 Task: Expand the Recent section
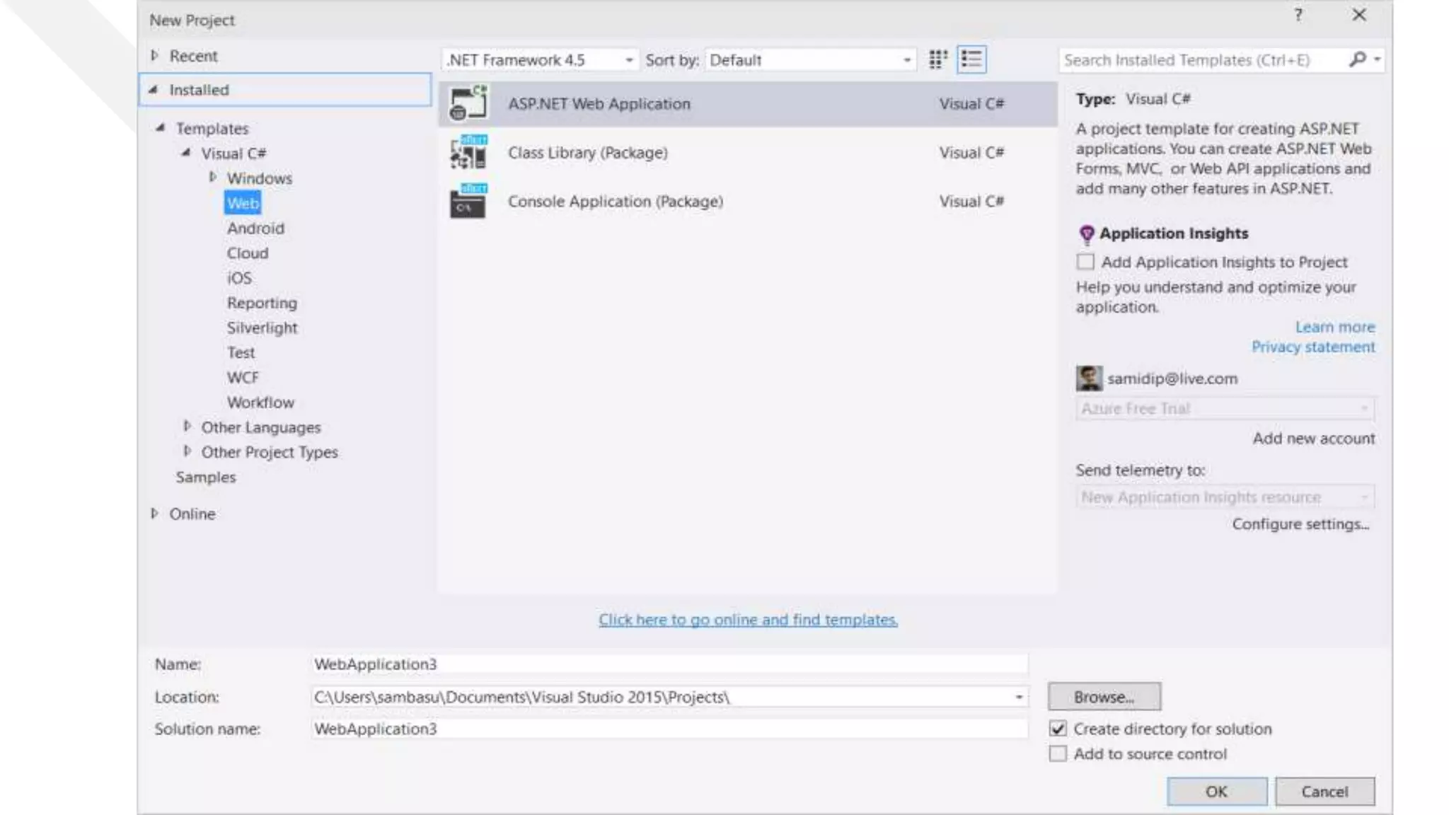point(155,55)
